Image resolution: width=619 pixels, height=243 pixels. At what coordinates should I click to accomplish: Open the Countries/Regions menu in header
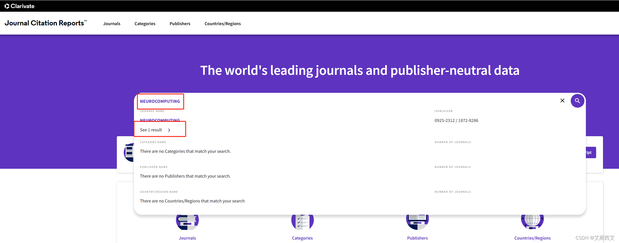[x=223, y=24]
